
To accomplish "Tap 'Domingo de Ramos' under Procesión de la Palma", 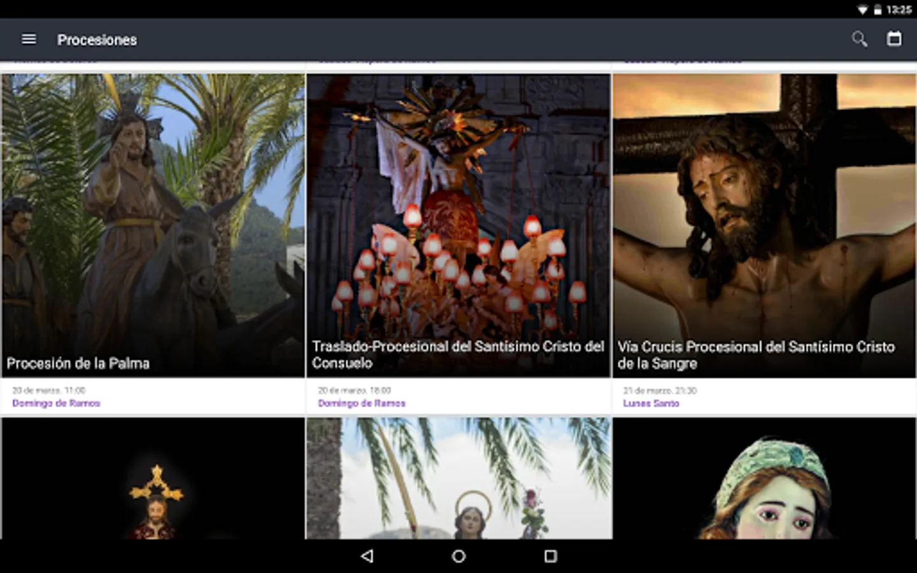I will pos(56,403).
